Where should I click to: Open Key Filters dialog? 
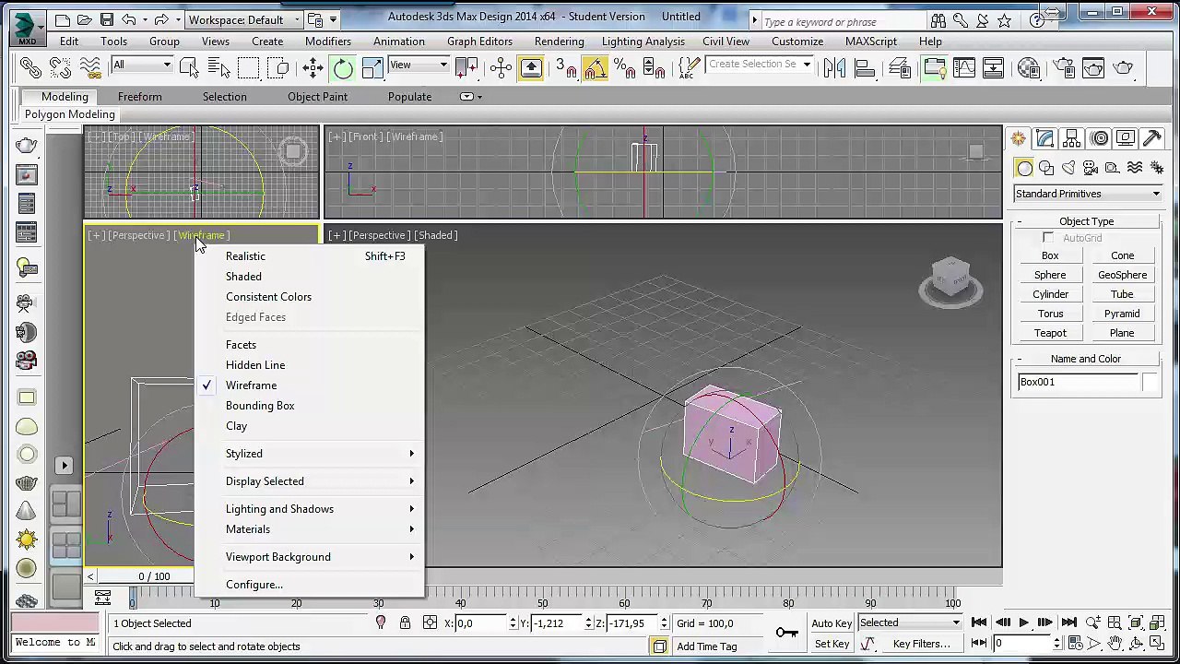tap(921, 645)
